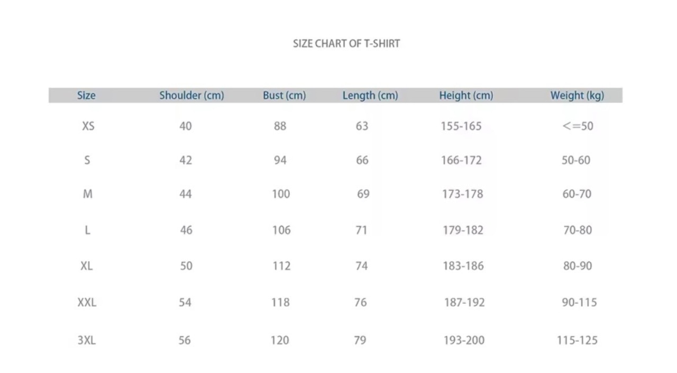The height and width of the screenshot is (373, 677).
Task: Click the Size column header
Action: (86, 96)
